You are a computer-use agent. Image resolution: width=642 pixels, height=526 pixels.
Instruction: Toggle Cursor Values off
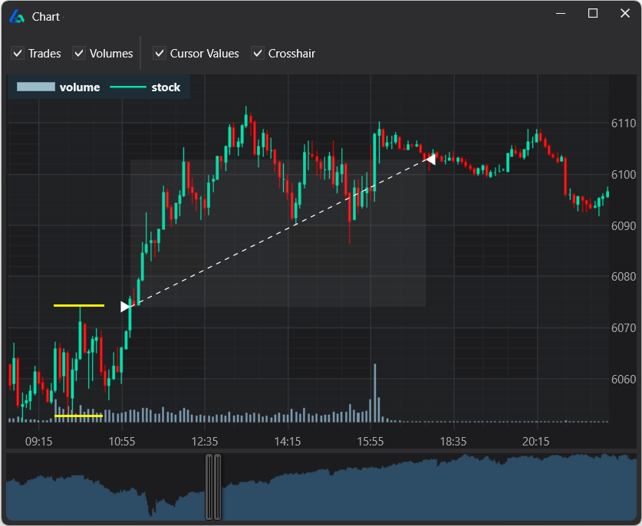click(x=159, y=54)
